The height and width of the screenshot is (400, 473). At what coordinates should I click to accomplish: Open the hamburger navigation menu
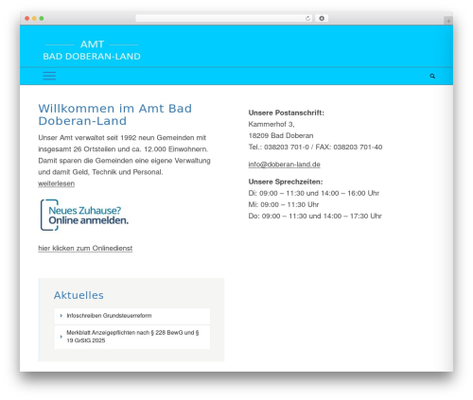[49, 76]
